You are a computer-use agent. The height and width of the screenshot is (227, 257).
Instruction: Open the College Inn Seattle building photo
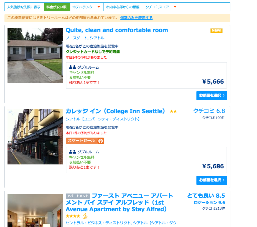(x=35, y=137)
